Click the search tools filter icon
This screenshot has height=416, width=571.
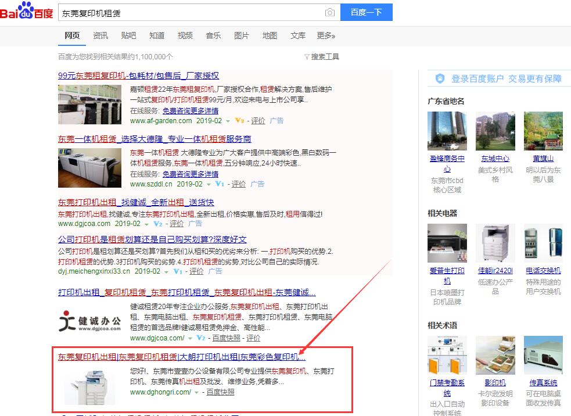[307, 57]
